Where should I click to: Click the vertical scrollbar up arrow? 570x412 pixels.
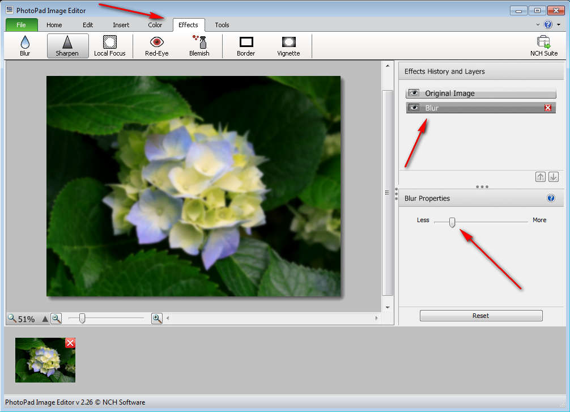388,66
